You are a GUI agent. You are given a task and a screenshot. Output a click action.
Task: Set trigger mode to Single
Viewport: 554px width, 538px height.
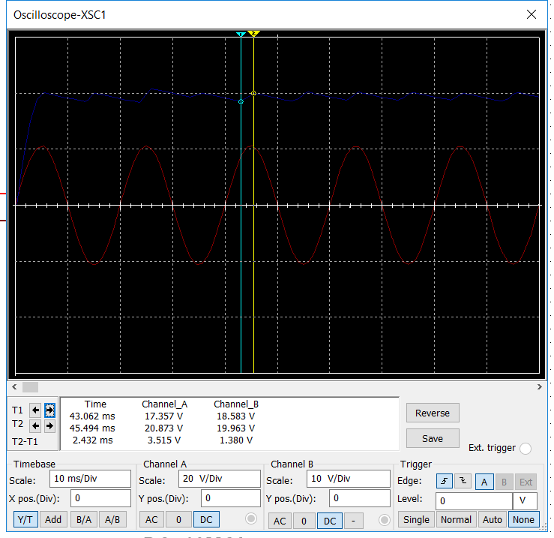(416, 519)
